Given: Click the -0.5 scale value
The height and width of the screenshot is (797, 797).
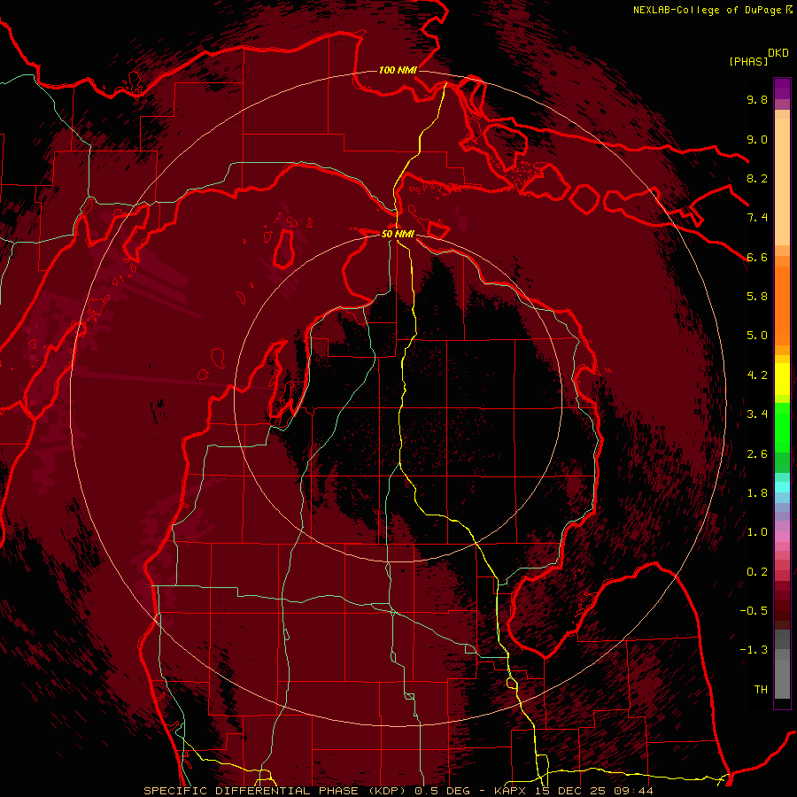Looking at the screenshot, I should pos(754,611).
